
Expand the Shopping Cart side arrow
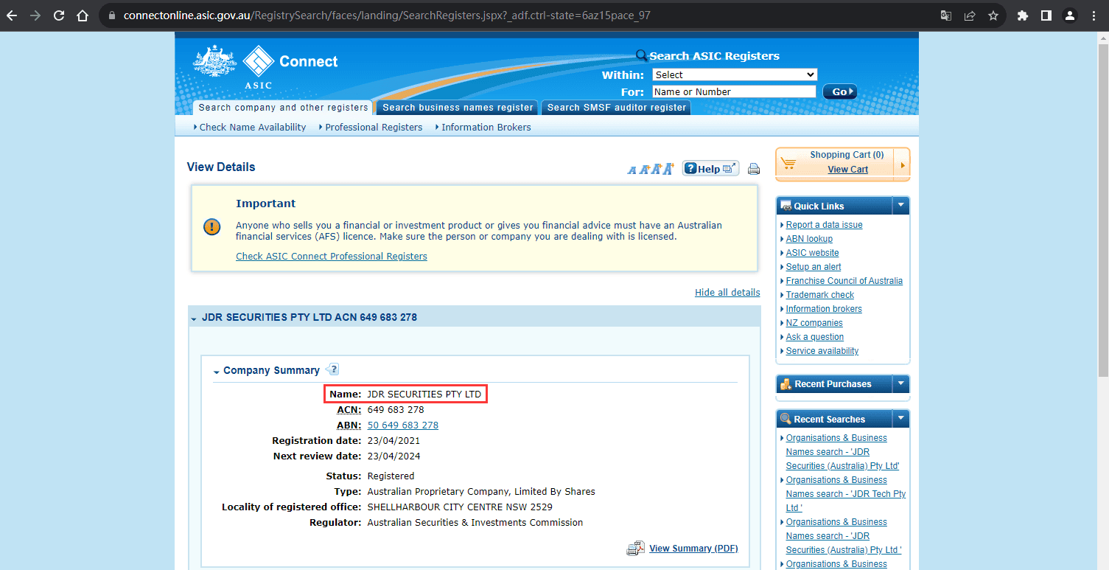(x=903, y=165)
